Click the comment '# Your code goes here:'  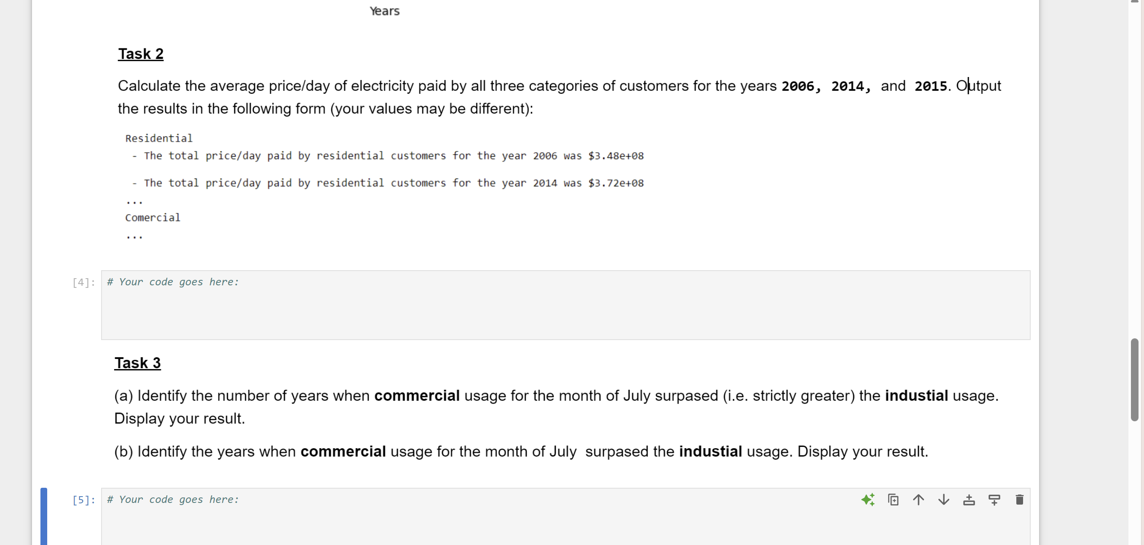[173, 282]
